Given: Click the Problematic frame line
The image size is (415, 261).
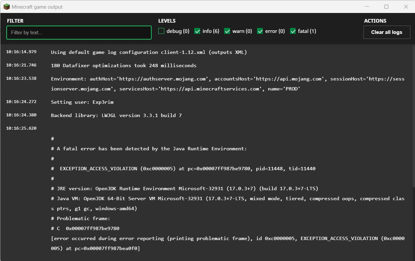Looking at the screenshot, I should click(x=80, y=218).
